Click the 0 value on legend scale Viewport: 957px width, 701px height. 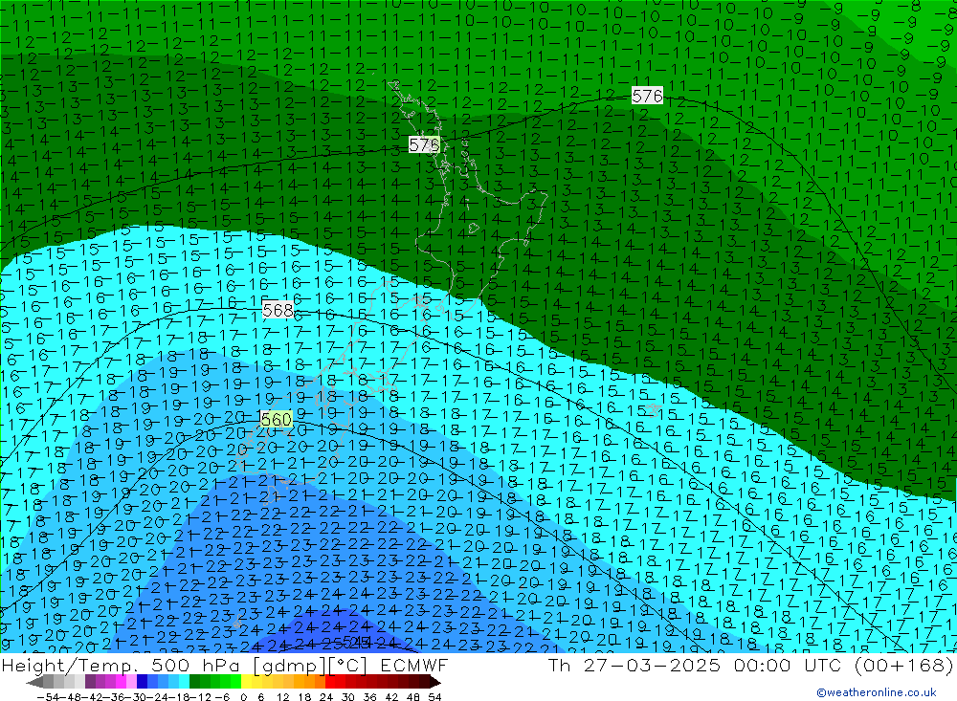tap(244, 695)
